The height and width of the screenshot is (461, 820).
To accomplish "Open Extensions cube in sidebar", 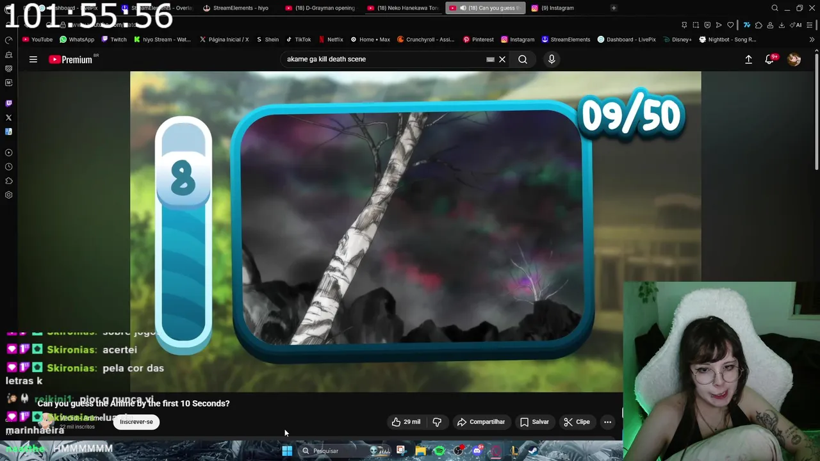I will (x=8, y=181).
